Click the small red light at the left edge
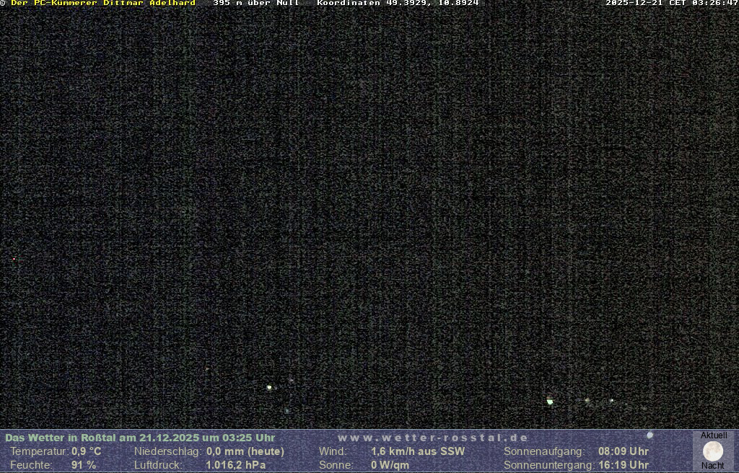Screen dimensions: 739x473 14,259
